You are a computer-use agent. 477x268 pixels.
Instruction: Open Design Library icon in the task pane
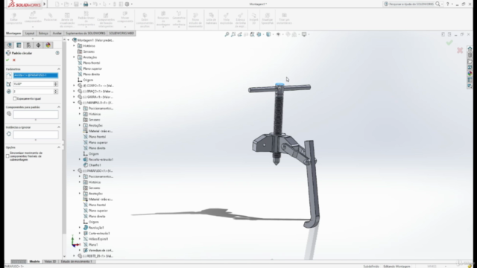[470, 55]
